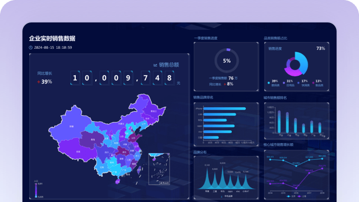
Task: Click the 手机品牌 legend triangle icon
Action: click(222, 196)
